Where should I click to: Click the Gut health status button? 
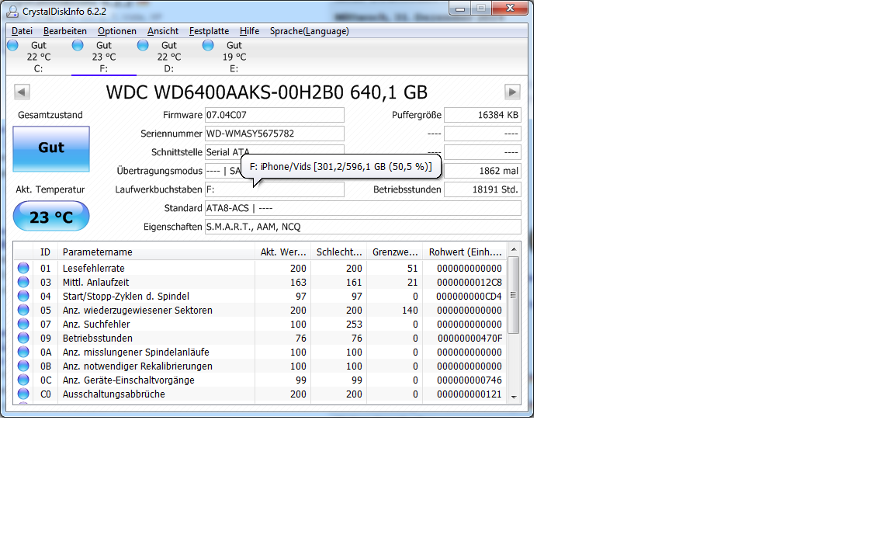[x=51, y=148]
